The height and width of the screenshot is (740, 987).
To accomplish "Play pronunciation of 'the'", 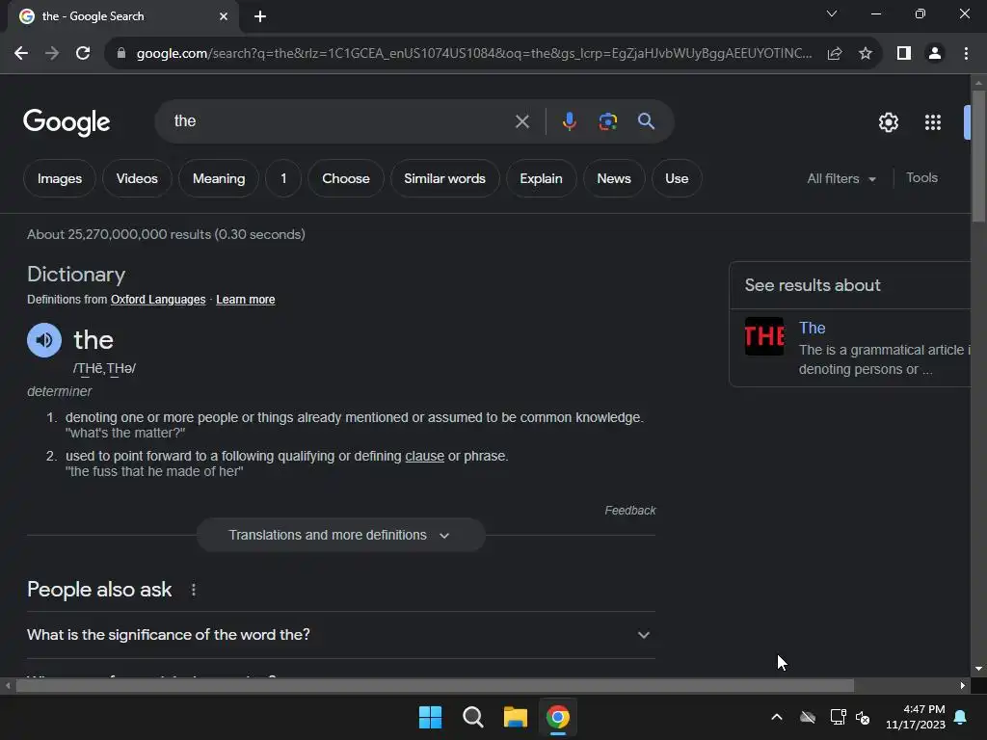I will click(44, 340).
